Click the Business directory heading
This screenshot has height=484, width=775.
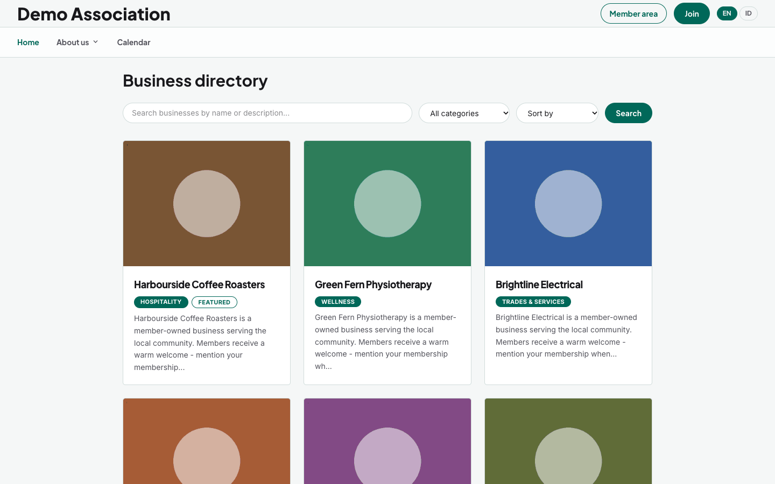195,81
